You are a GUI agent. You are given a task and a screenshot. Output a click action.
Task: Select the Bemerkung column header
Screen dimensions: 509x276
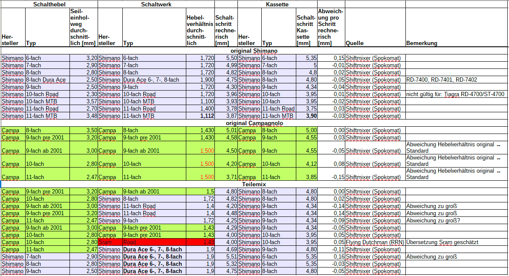[456, 43]
